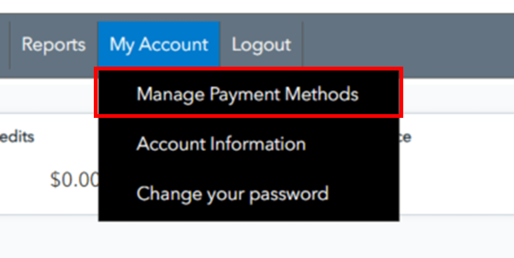
Task: Go to the payment methods management page
Action: [247, 93]
